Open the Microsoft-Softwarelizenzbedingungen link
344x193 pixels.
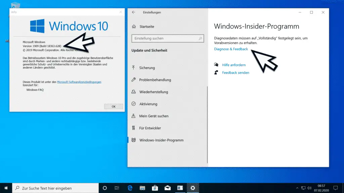[79, 82]
